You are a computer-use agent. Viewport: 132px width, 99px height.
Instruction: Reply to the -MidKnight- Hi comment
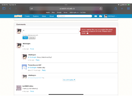32,49
